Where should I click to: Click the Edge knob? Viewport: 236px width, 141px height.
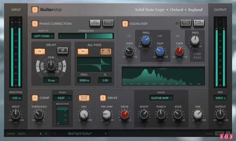178,115
